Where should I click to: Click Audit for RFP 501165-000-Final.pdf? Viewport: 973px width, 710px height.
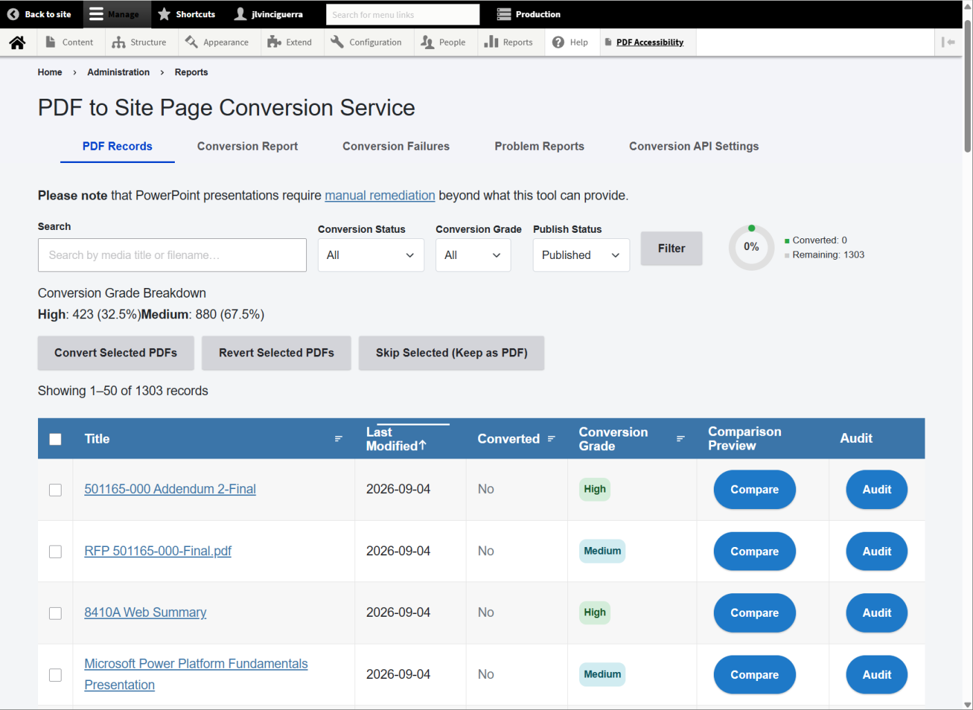[877, 551]
